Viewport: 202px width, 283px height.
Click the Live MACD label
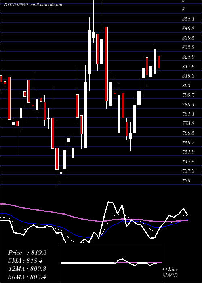(x=170, y=272)
